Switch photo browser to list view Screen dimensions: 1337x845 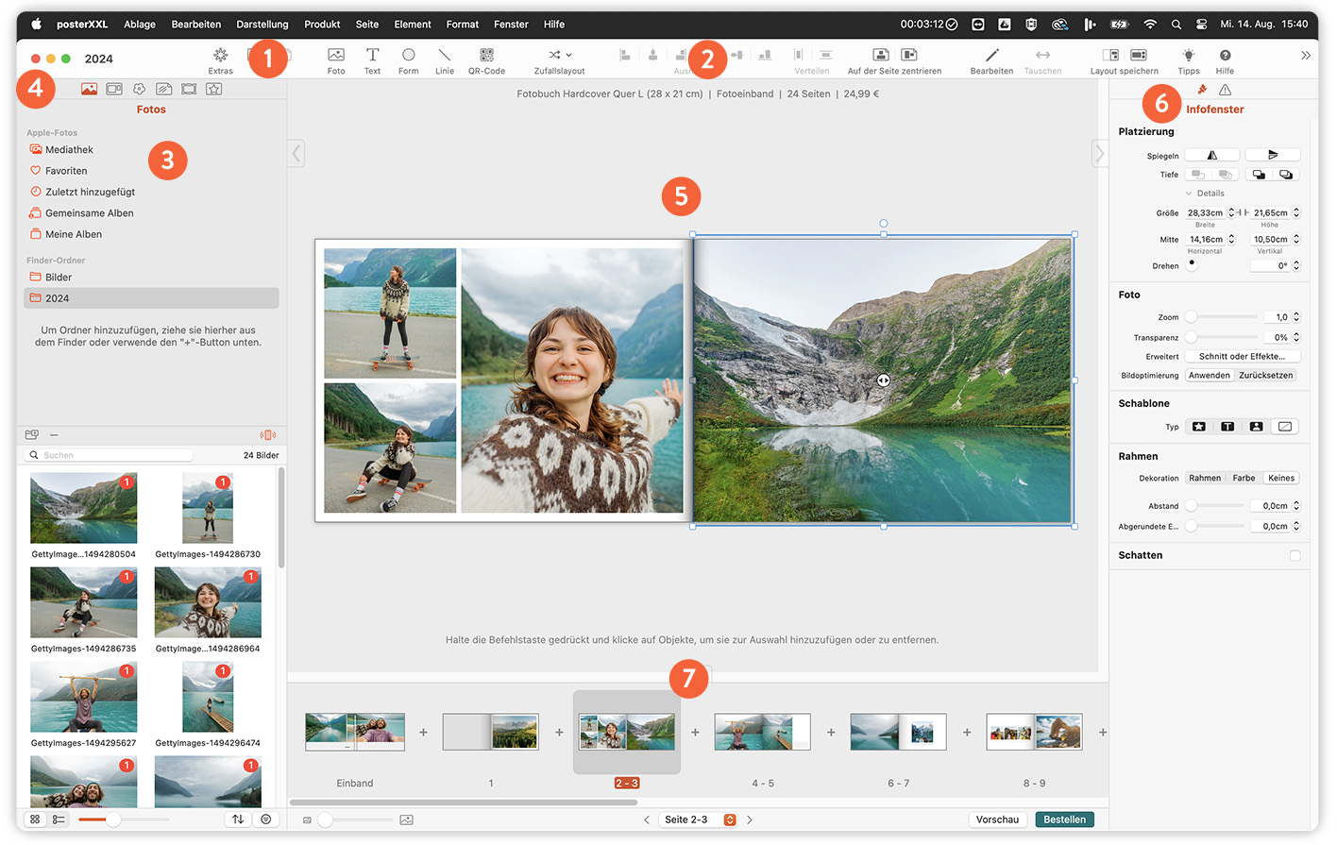pos(59,820)
